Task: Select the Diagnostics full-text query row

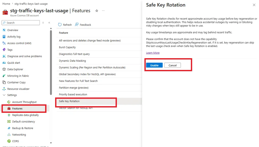Action: [x=99, y=54]
